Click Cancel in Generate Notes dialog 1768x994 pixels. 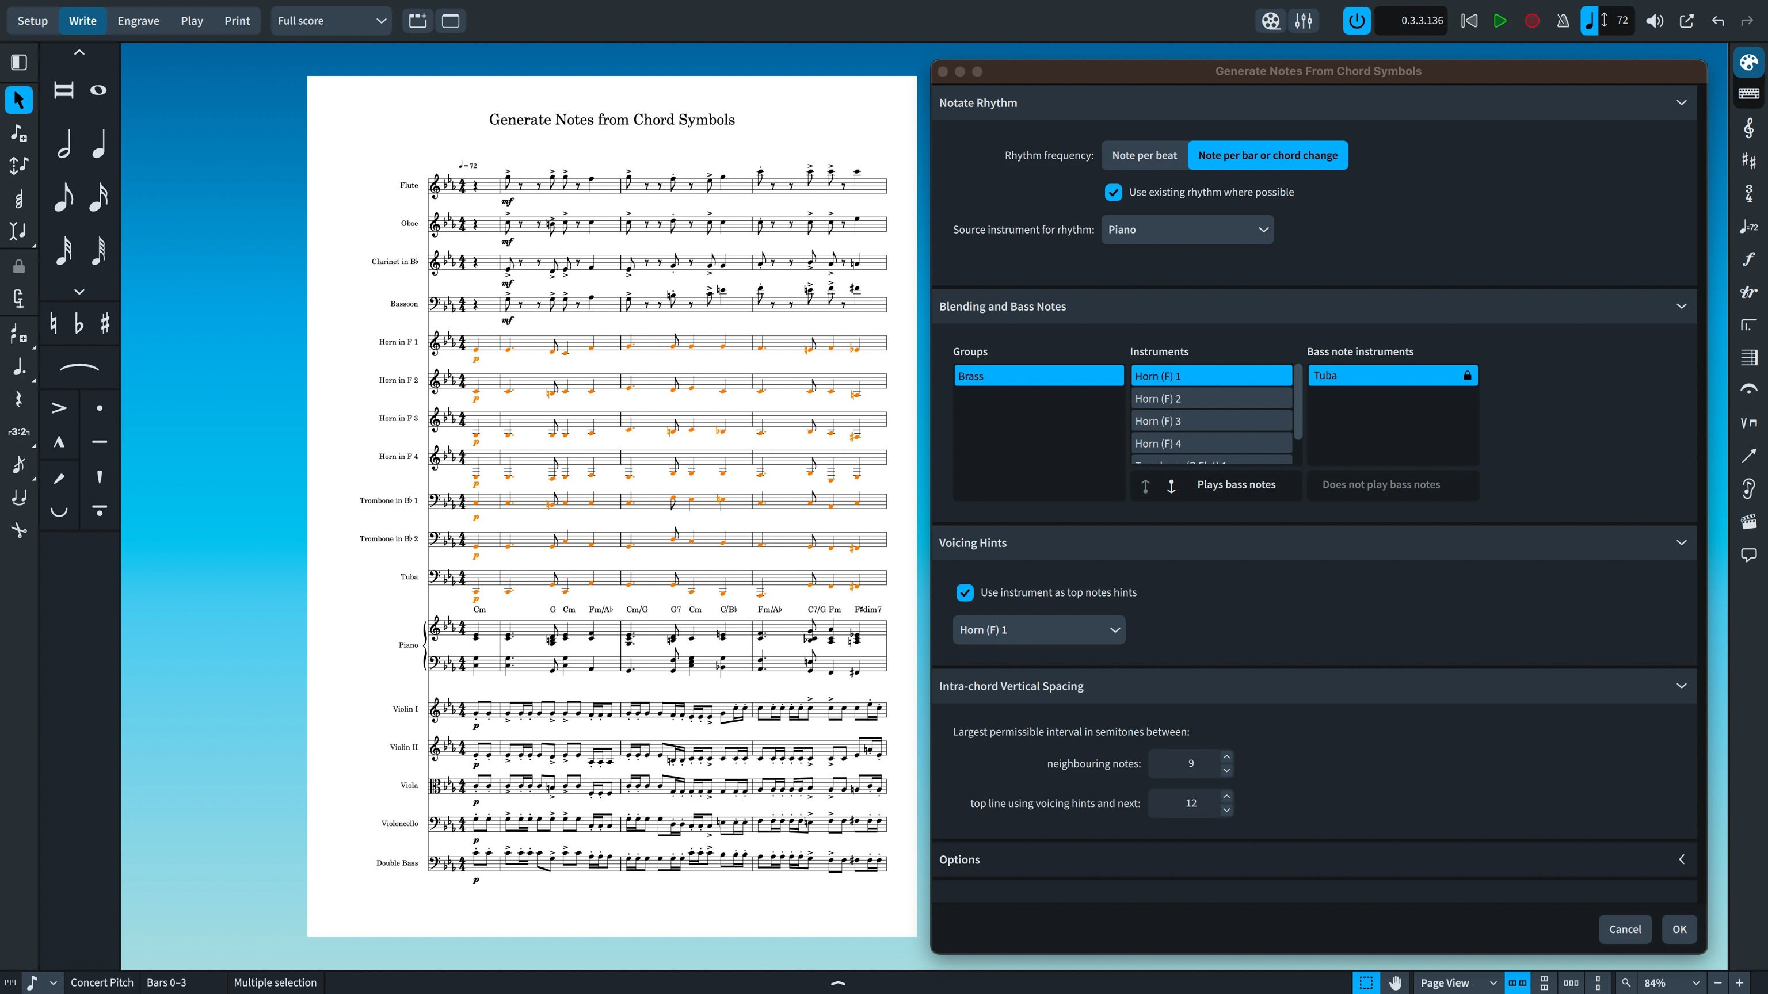(1625, 929)
